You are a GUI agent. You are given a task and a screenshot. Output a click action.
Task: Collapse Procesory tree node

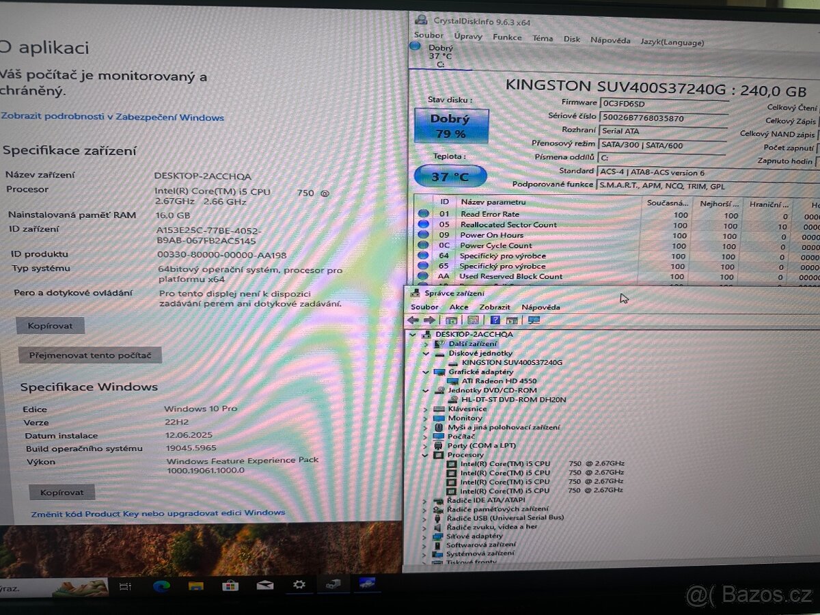click(425, 454)
